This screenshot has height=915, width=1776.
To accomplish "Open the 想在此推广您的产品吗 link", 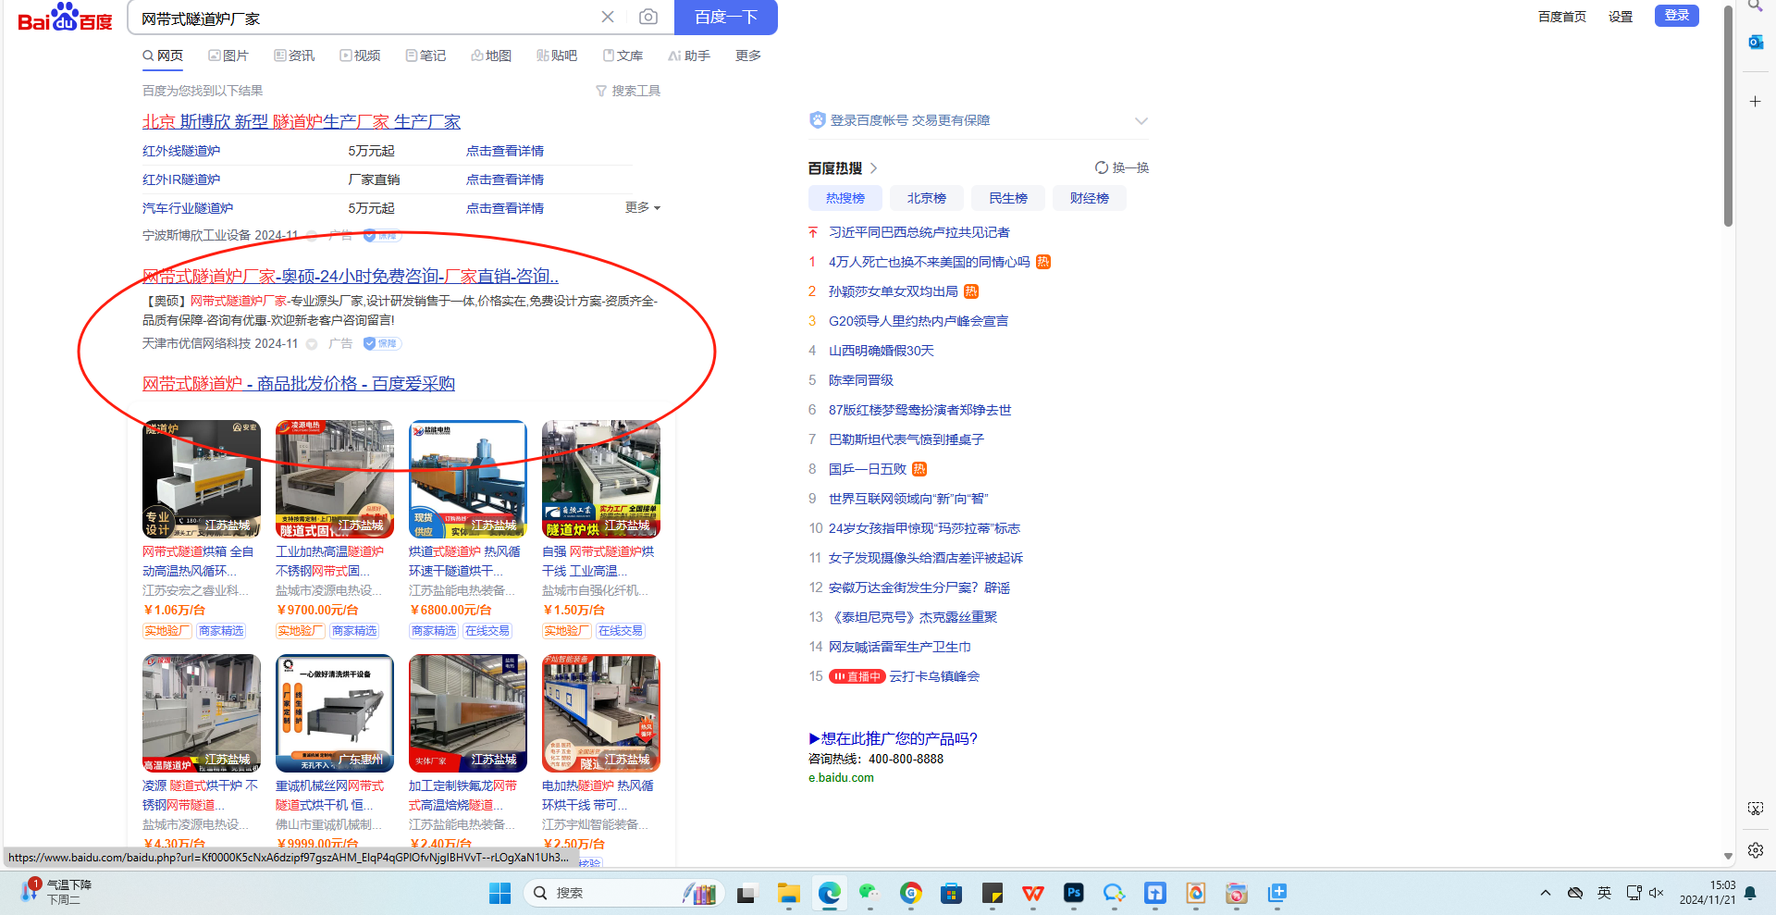I will (x=893, y=738).
